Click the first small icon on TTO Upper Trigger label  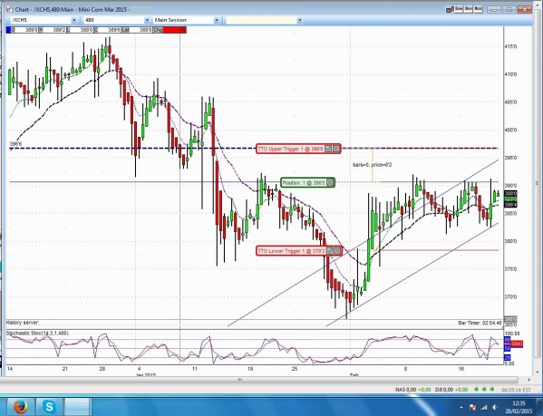coord(328,149)
